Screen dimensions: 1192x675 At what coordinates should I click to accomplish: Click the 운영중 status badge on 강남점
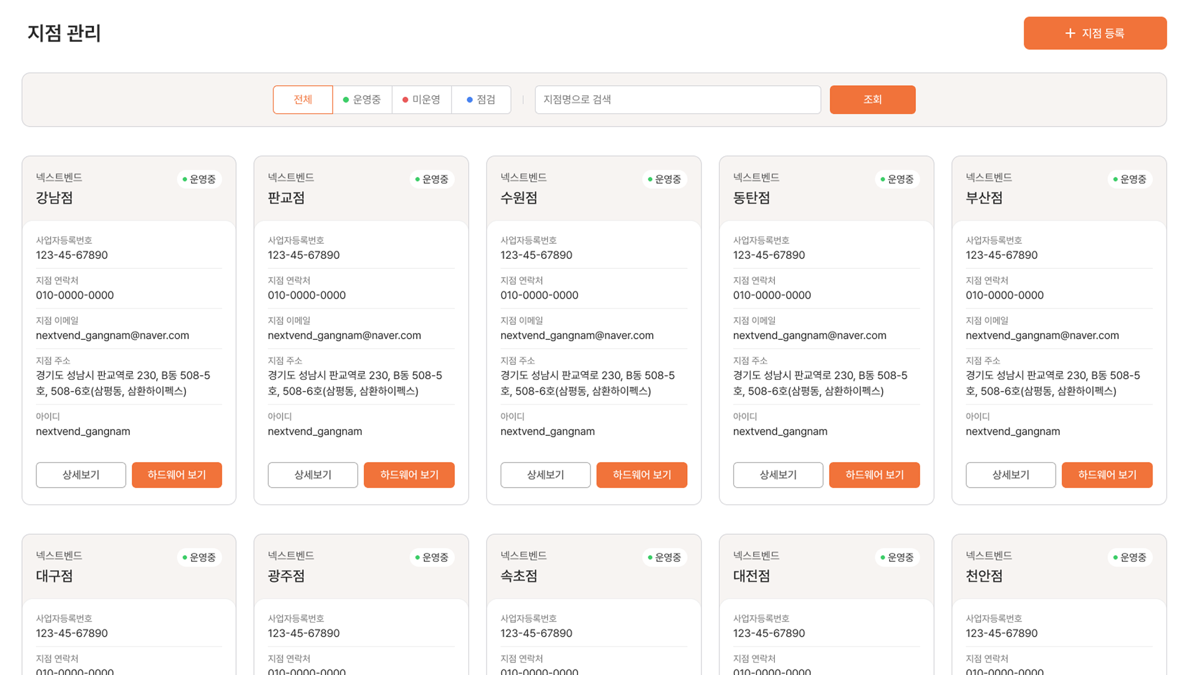pyautogui.click(x=199, y=179)
